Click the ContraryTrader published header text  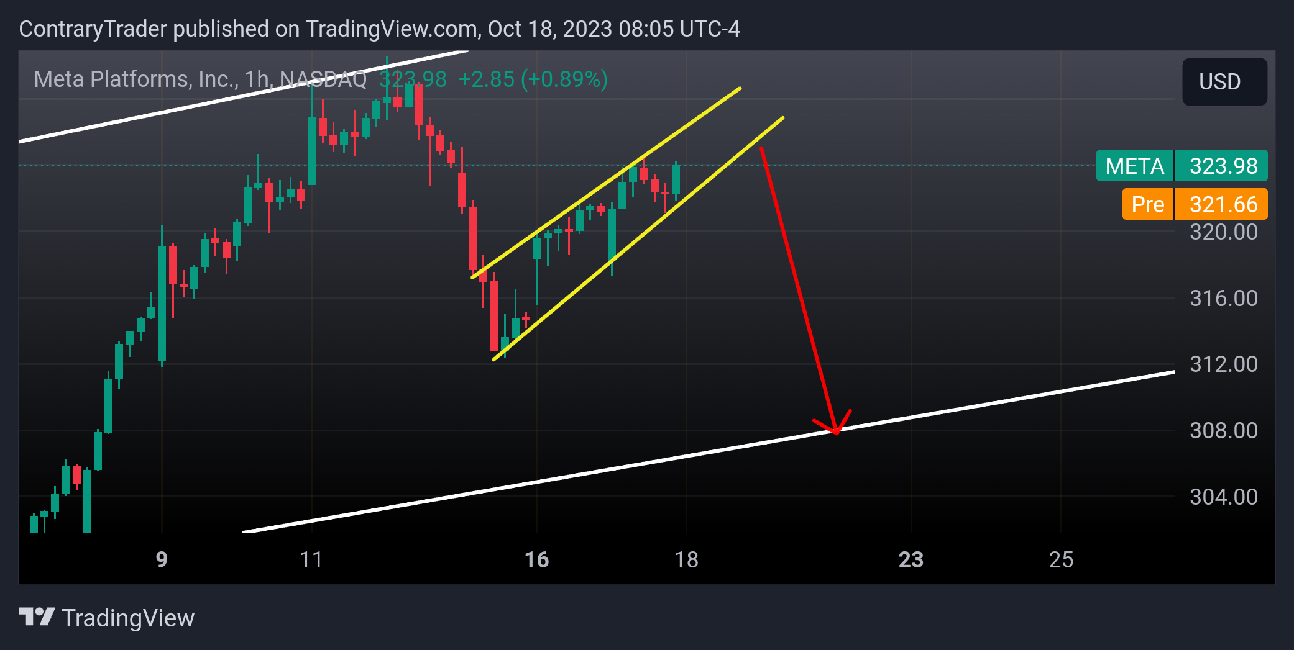[x=379, y=29]
